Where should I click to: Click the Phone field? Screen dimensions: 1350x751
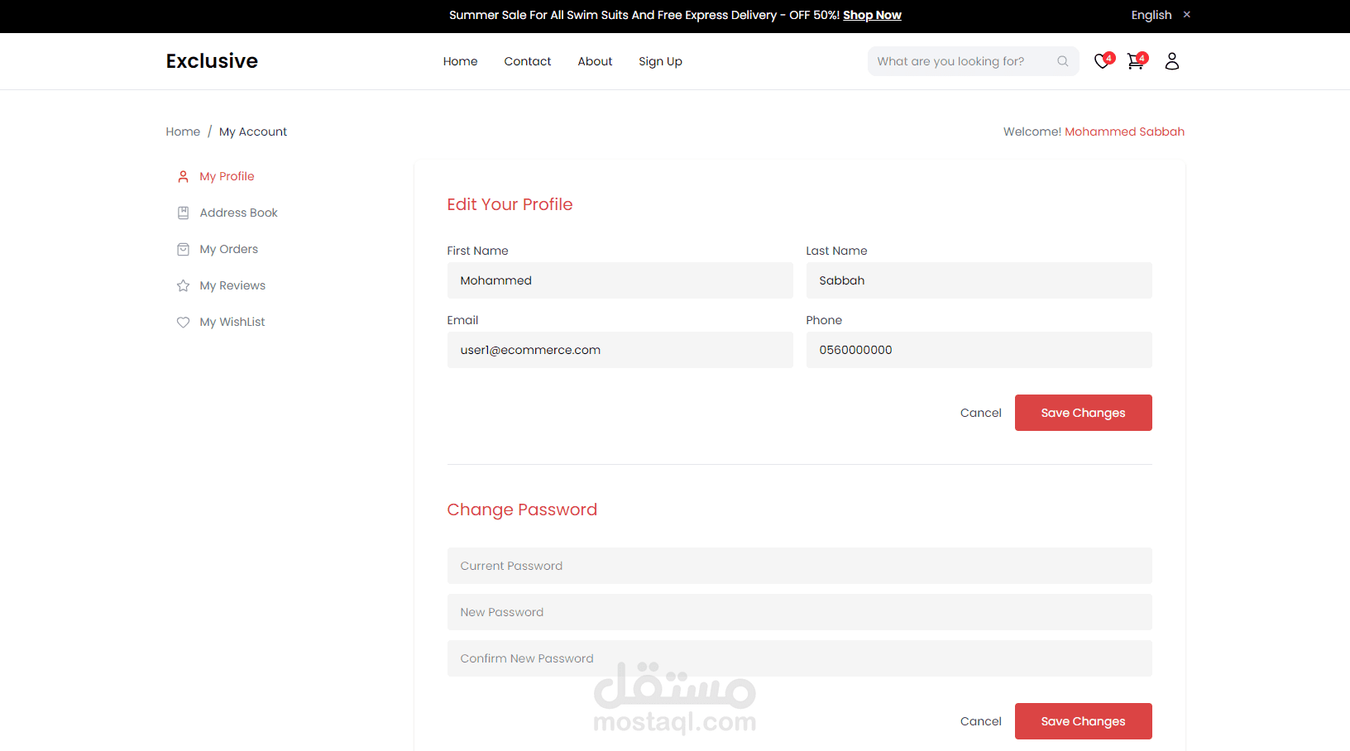(979, 350)
